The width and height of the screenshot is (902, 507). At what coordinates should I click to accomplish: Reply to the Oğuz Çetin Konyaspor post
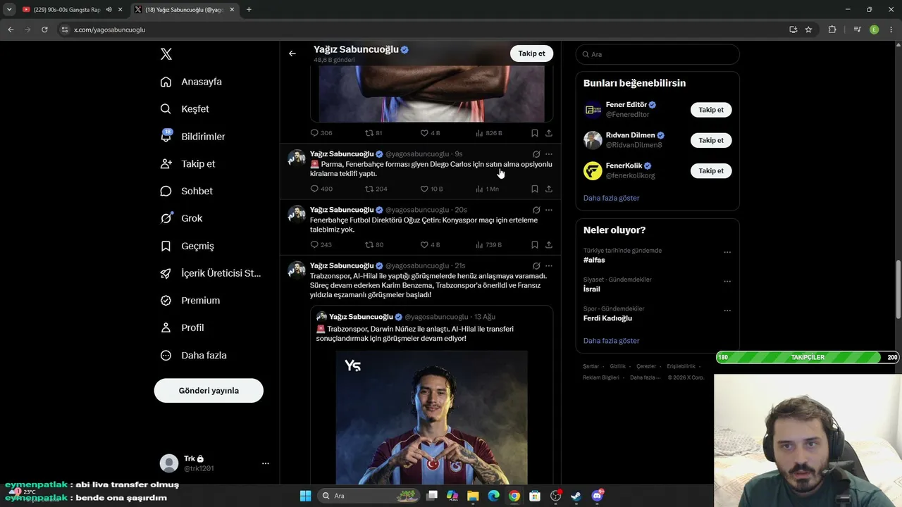pos(321,245)
